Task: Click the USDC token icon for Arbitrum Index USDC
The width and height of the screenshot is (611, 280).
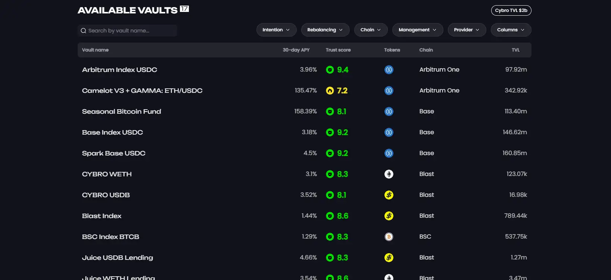Action: (389, 70)
